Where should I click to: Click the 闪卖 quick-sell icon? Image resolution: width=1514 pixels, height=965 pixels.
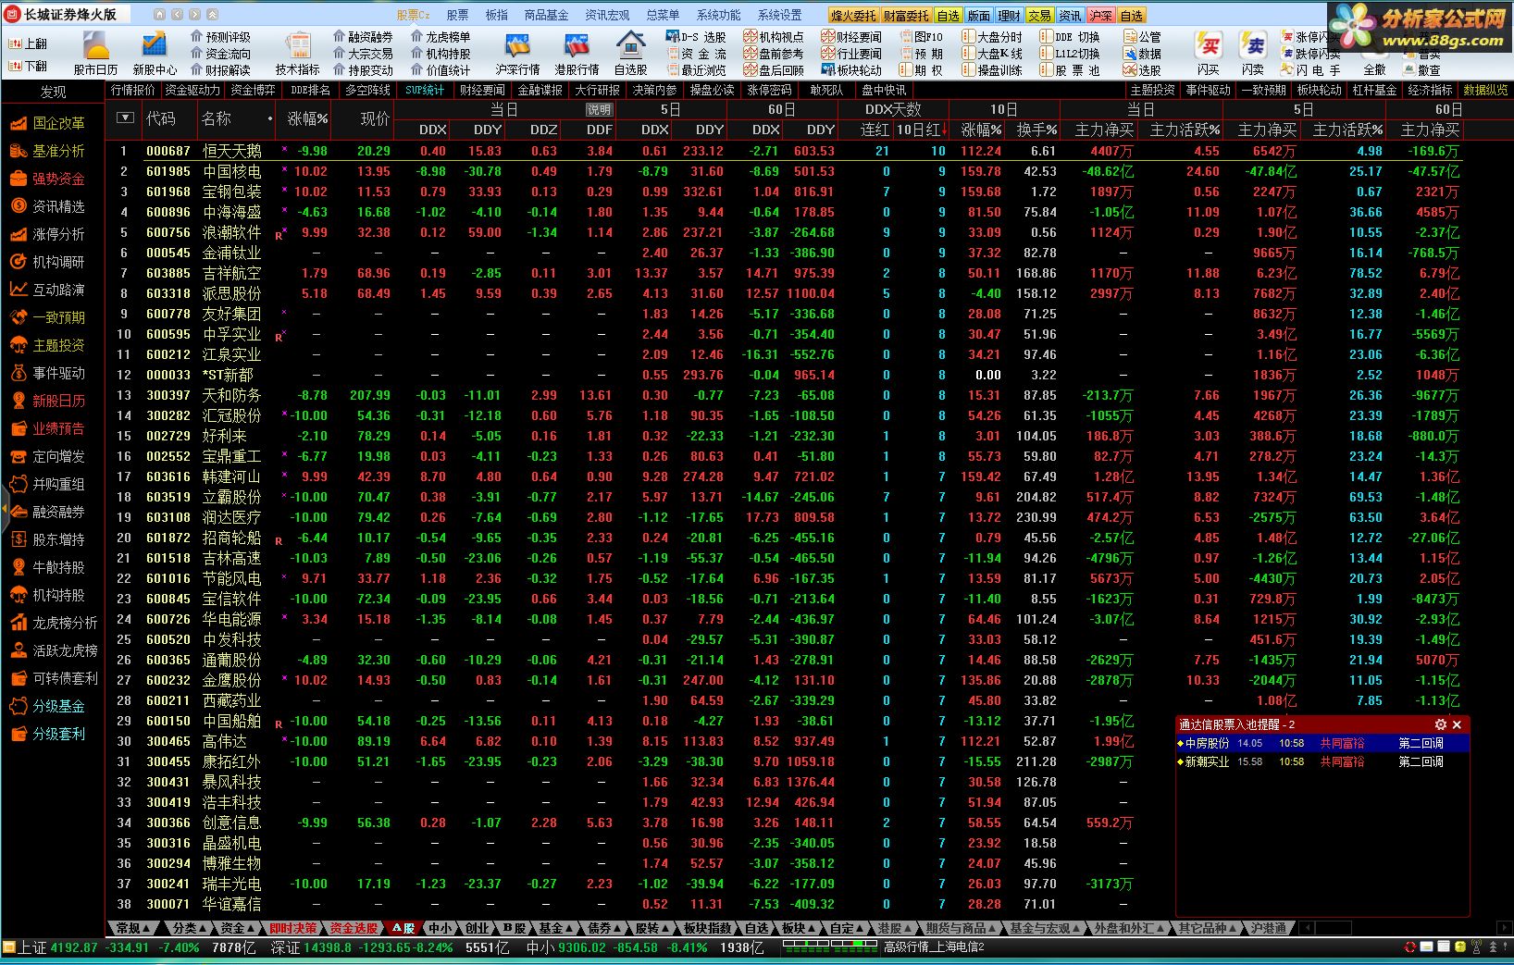pos(1253,52)
